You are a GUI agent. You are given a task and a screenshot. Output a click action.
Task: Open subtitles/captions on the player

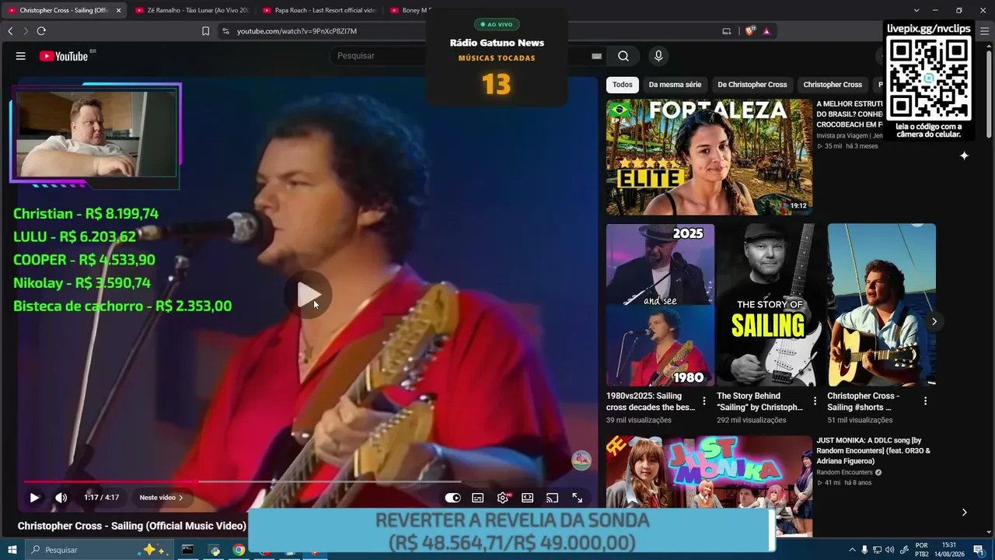click(477, 498)
